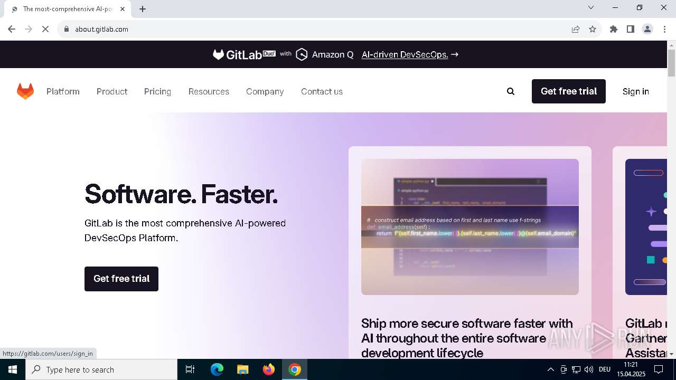Click the DEU language indicator
This screenshot has width=676, height=380.
coord(605,369)
